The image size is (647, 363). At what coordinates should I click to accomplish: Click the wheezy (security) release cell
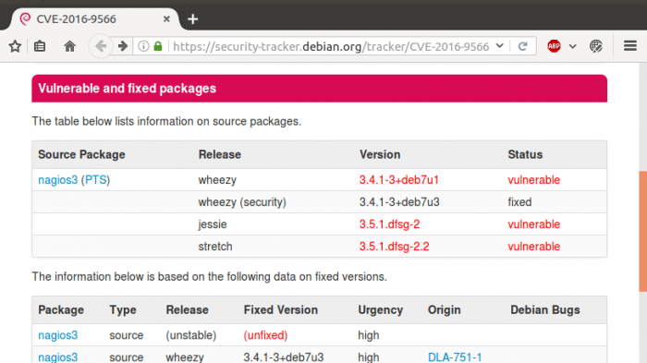(x=242, y=202)
